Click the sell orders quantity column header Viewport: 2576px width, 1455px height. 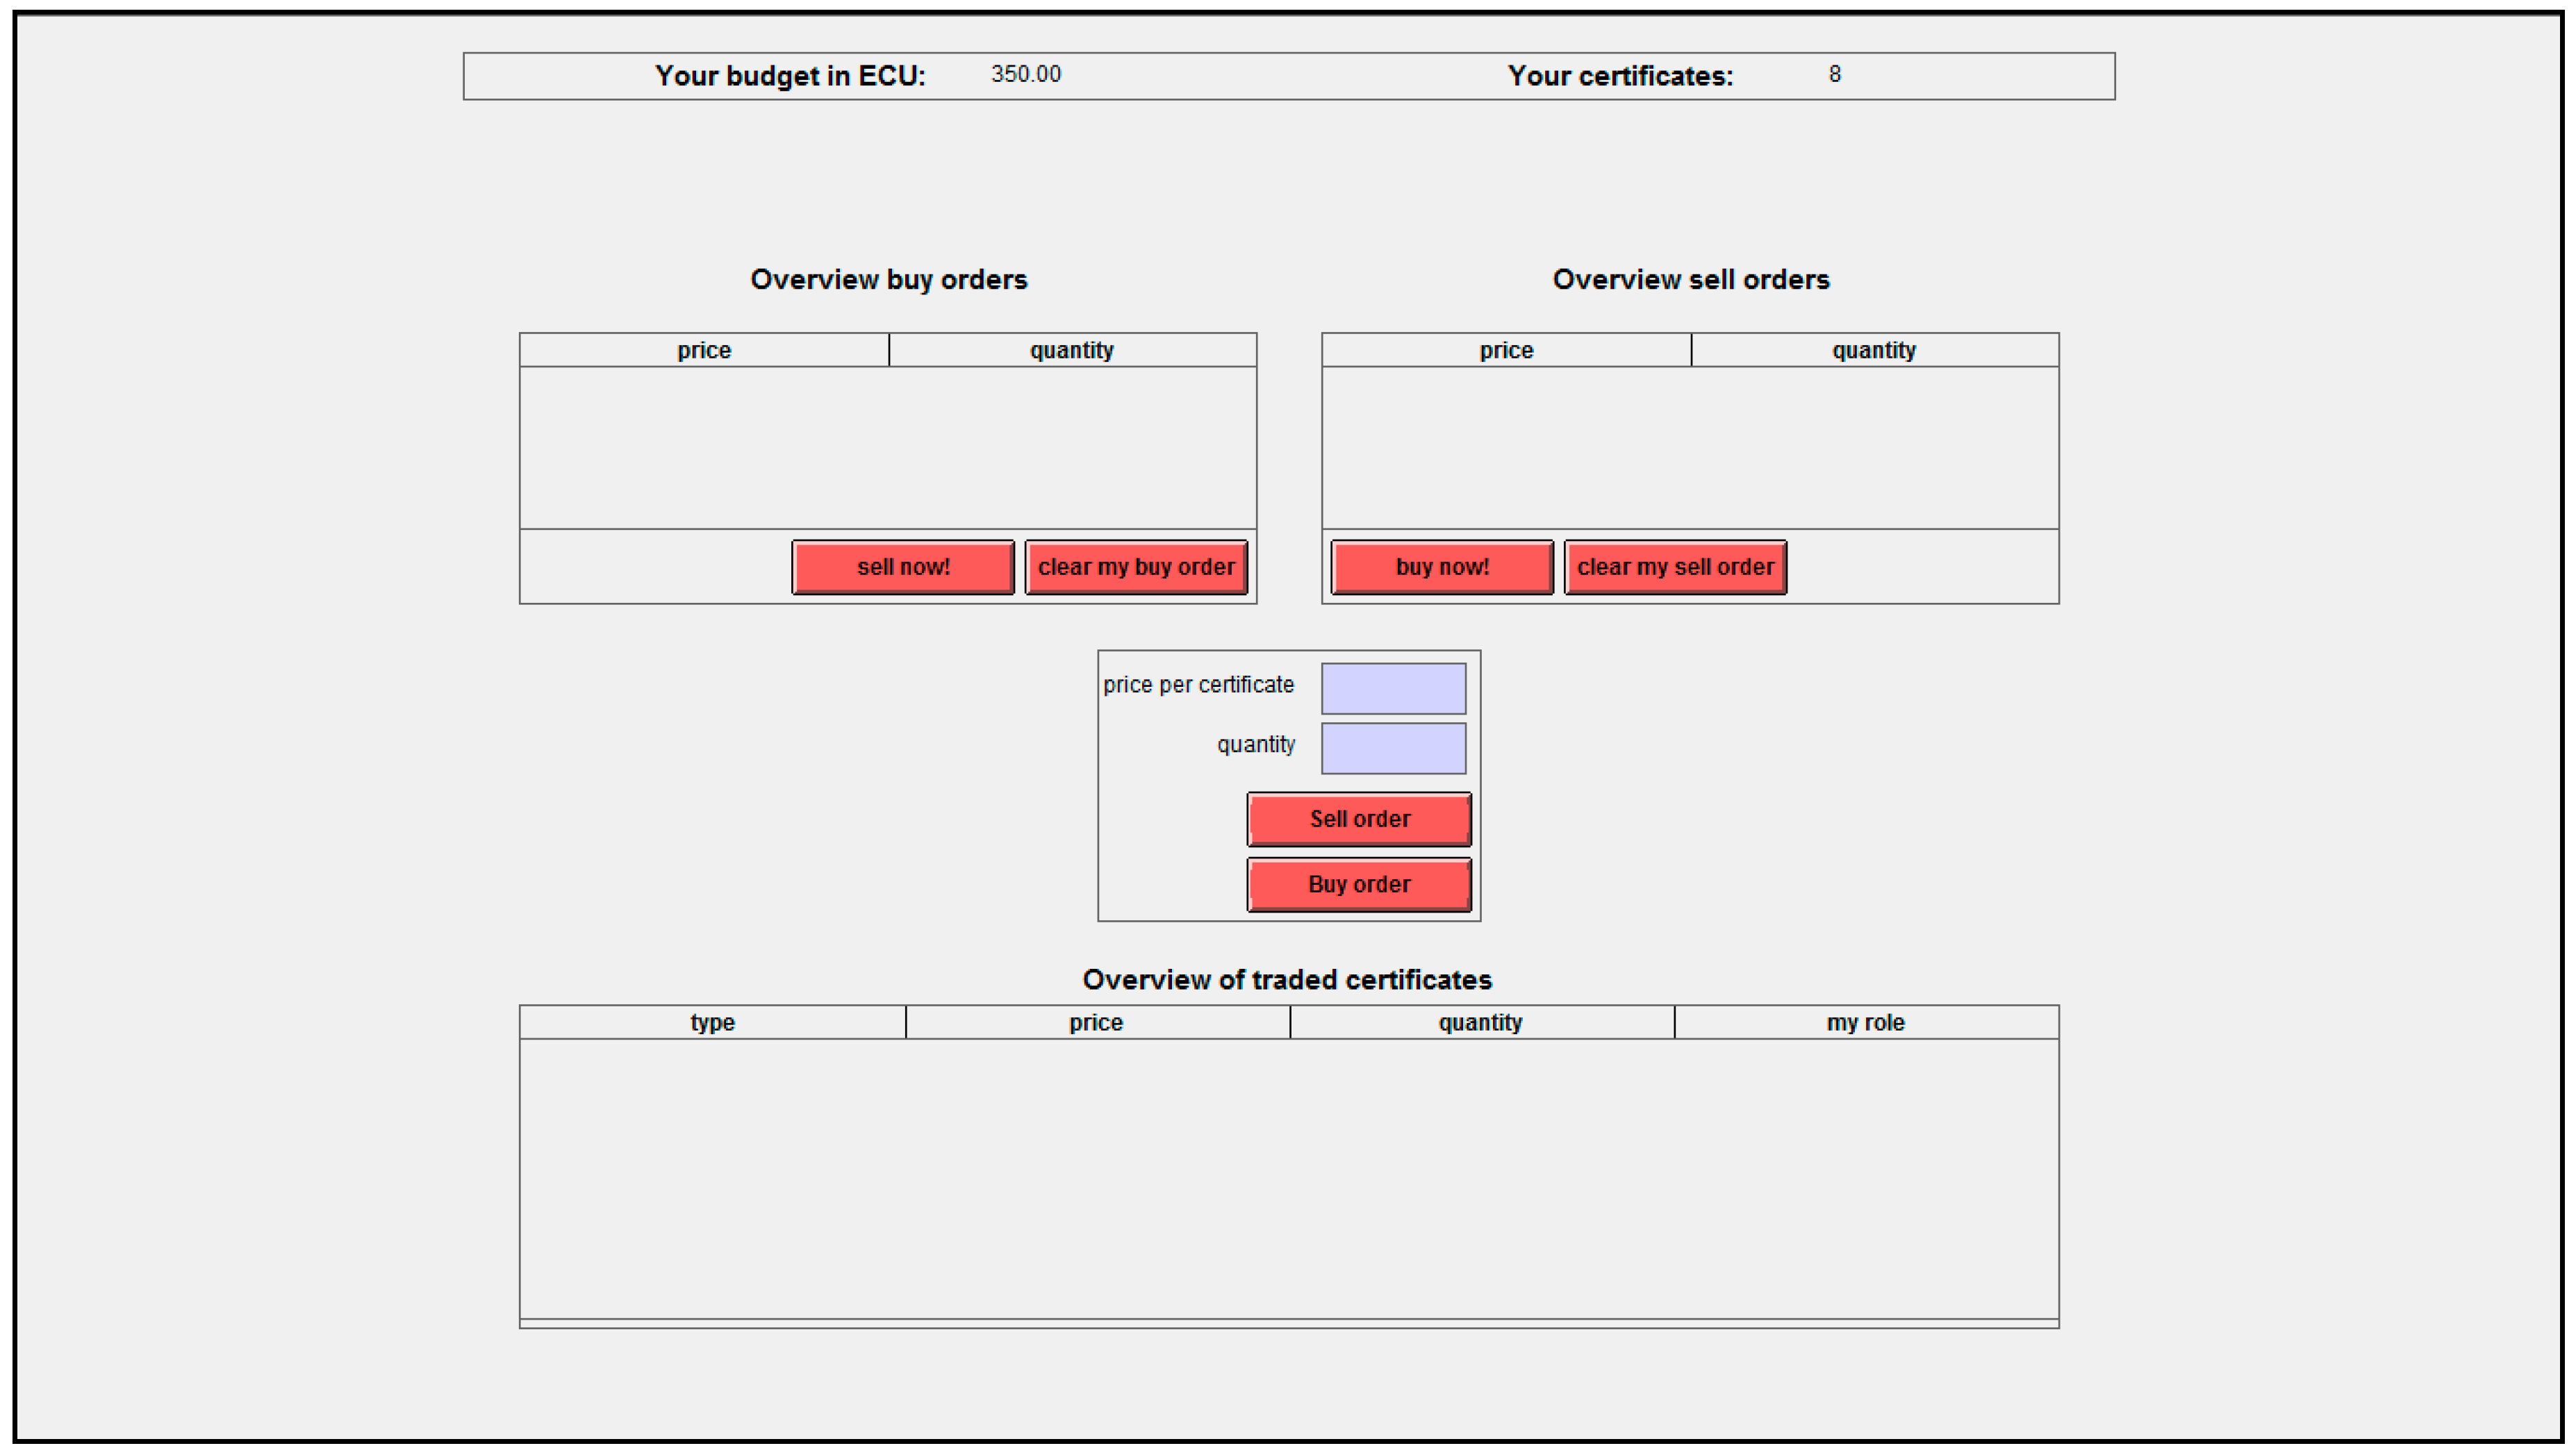click(x=1873, y=350)
